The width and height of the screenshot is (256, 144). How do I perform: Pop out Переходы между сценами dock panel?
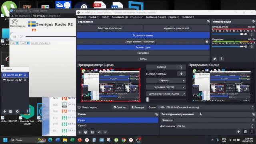[254, 114]
